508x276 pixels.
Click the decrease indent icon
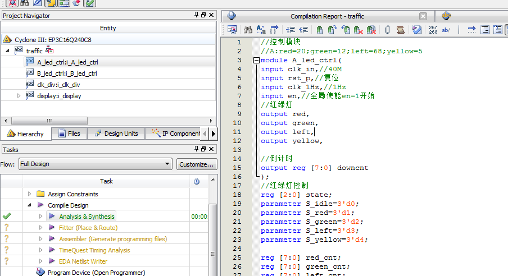(303, 30)
